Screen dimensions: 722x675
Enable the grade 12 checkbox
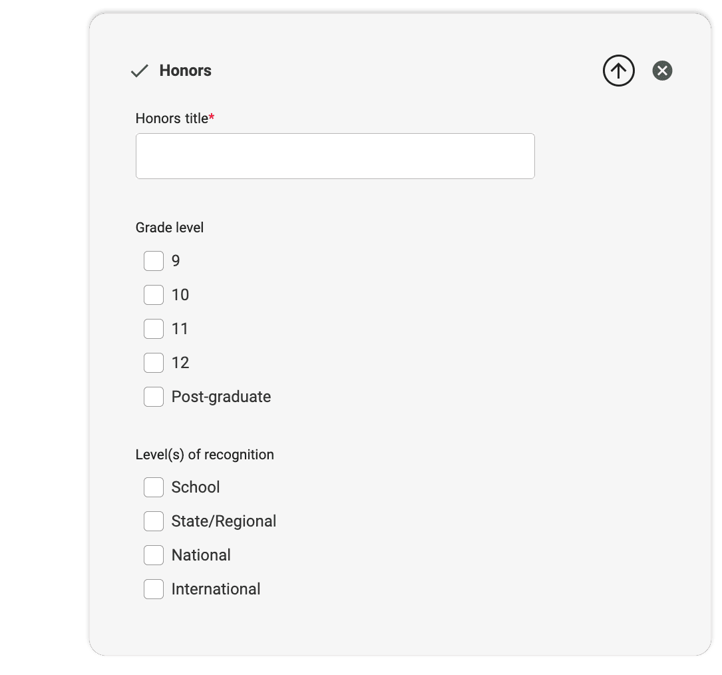click(154, 363)
